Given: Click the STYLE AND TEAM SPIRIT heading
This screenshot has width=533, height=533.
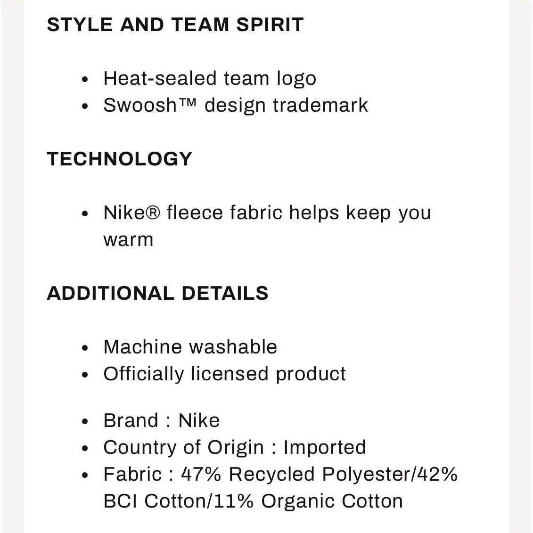Looking at the screenshot, I should pos(175,25).
